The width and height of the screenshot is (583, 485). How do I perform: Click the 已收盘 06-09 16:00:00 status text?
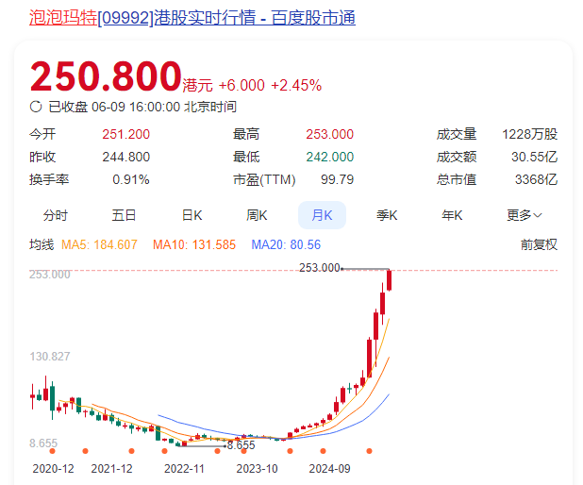click(142, 107)
